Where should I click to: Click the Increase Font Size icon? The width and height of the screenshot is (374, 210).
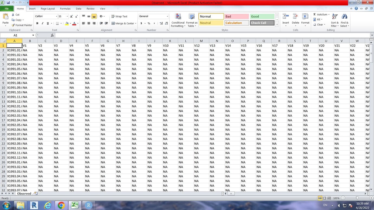[x=72, y=16]
